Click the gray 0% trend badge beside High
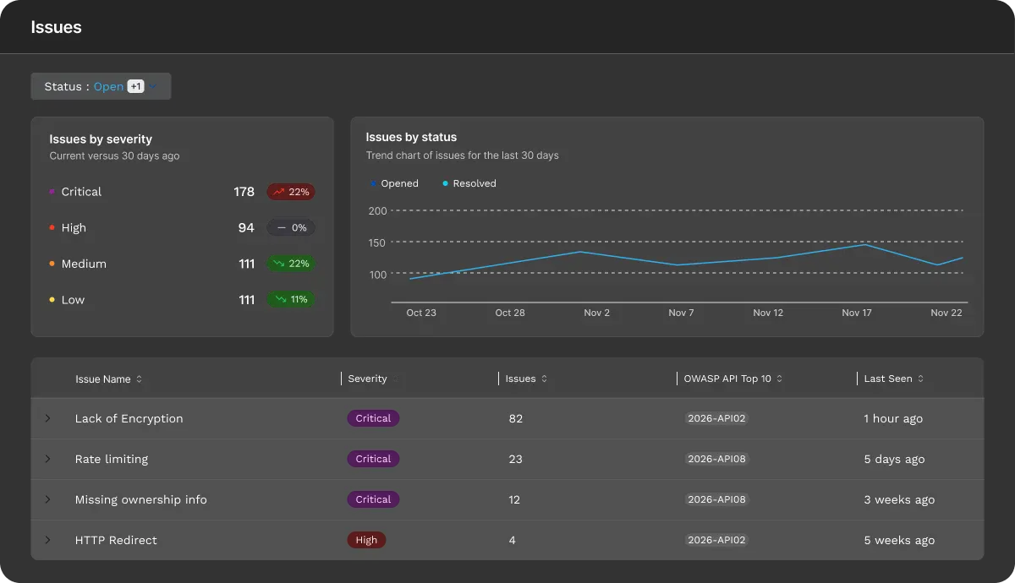This screenshot has height=583, width=1015. tap(291, 227)
